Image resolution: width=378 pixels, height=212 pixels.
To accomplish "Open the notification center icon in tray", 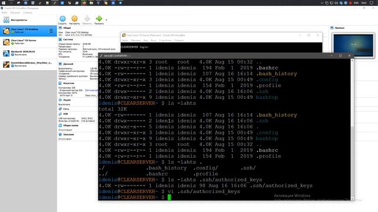I will [x=372, y=3].
